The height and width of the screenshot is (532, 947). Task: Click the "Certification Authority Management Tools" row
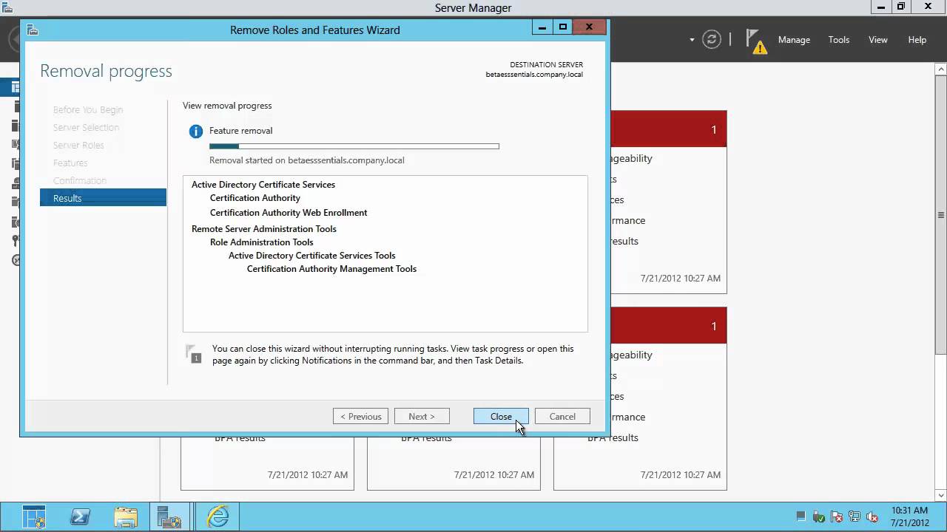click(x=331, y=269)
